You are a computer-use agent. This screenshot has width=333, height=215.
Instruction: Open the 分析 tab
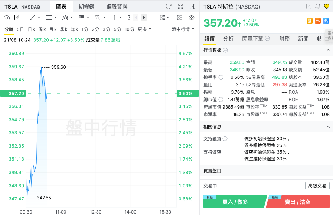[x=228, y=39]
